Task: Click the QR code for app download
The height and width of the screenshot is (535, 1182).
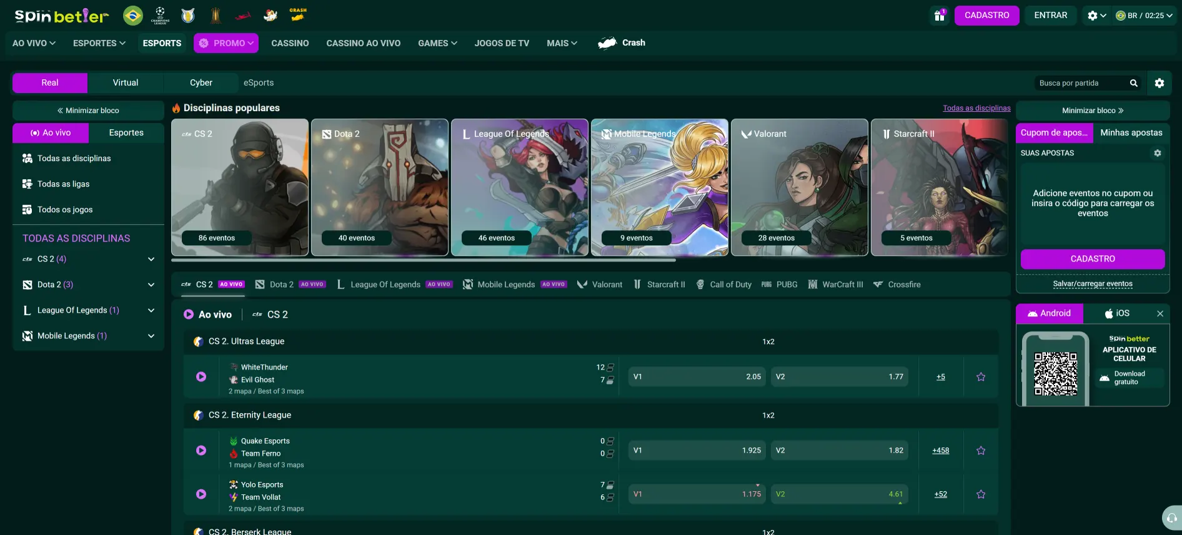Action: [1055, 374]
